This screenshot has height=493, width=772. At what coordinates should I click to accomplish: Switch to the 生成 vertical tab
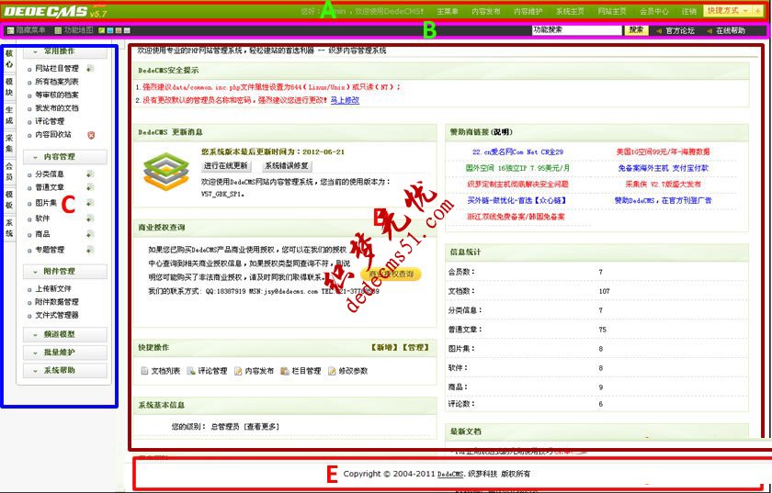[x=9, y=115]
